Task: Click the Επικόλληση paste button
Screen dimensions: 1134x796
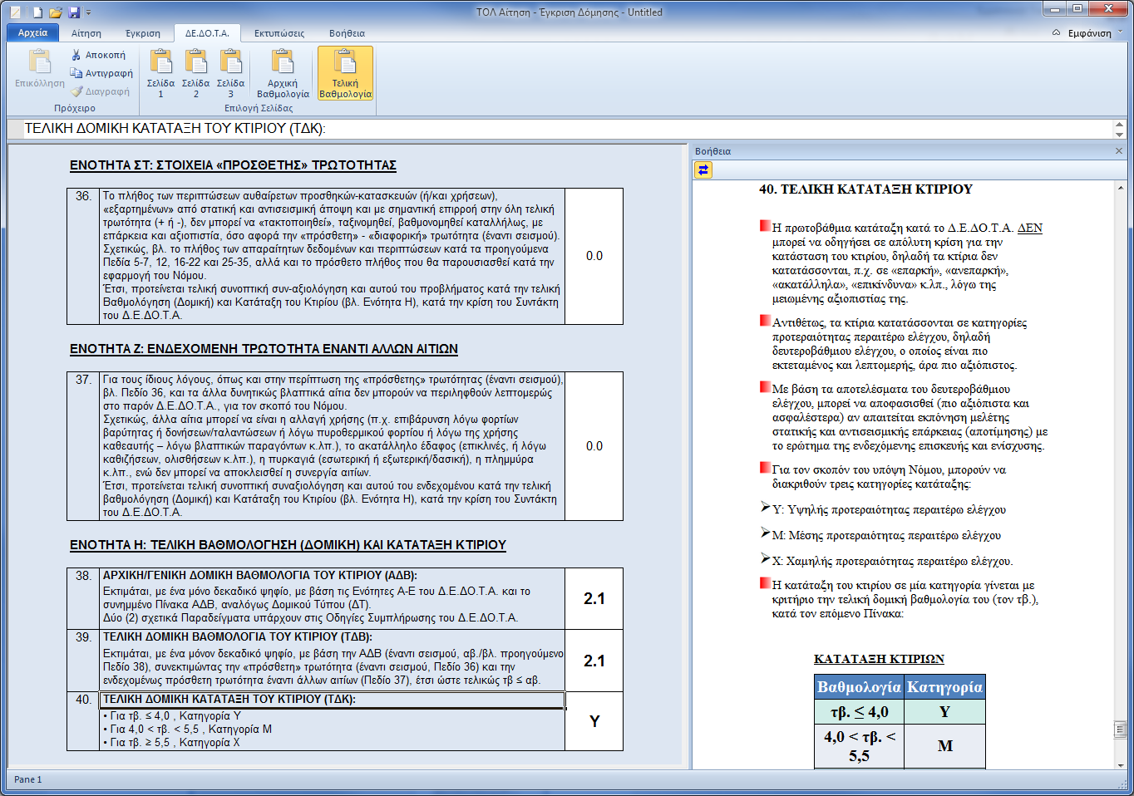Action: click(x=39, y=68)
